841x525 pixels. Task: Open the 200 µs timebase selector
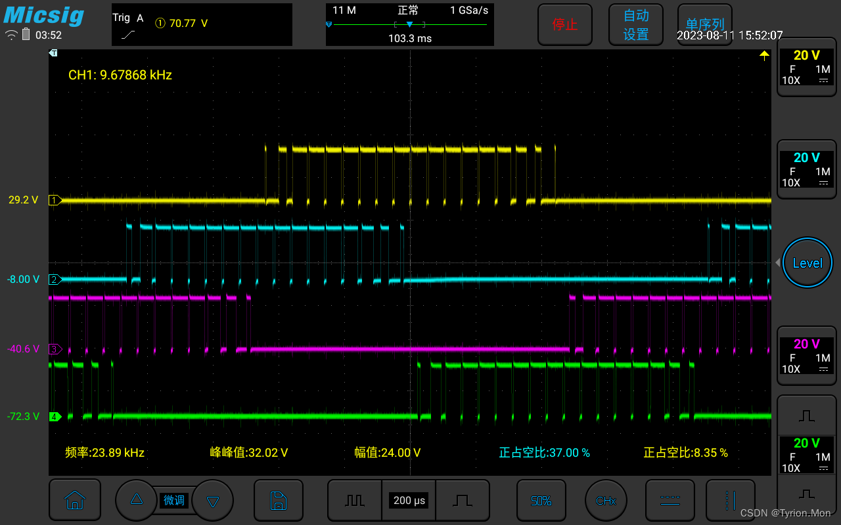[409, 500]
